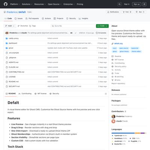Click the commit author avatars
The width and height of the screenshot is (150, 150).
click(7, 33)
